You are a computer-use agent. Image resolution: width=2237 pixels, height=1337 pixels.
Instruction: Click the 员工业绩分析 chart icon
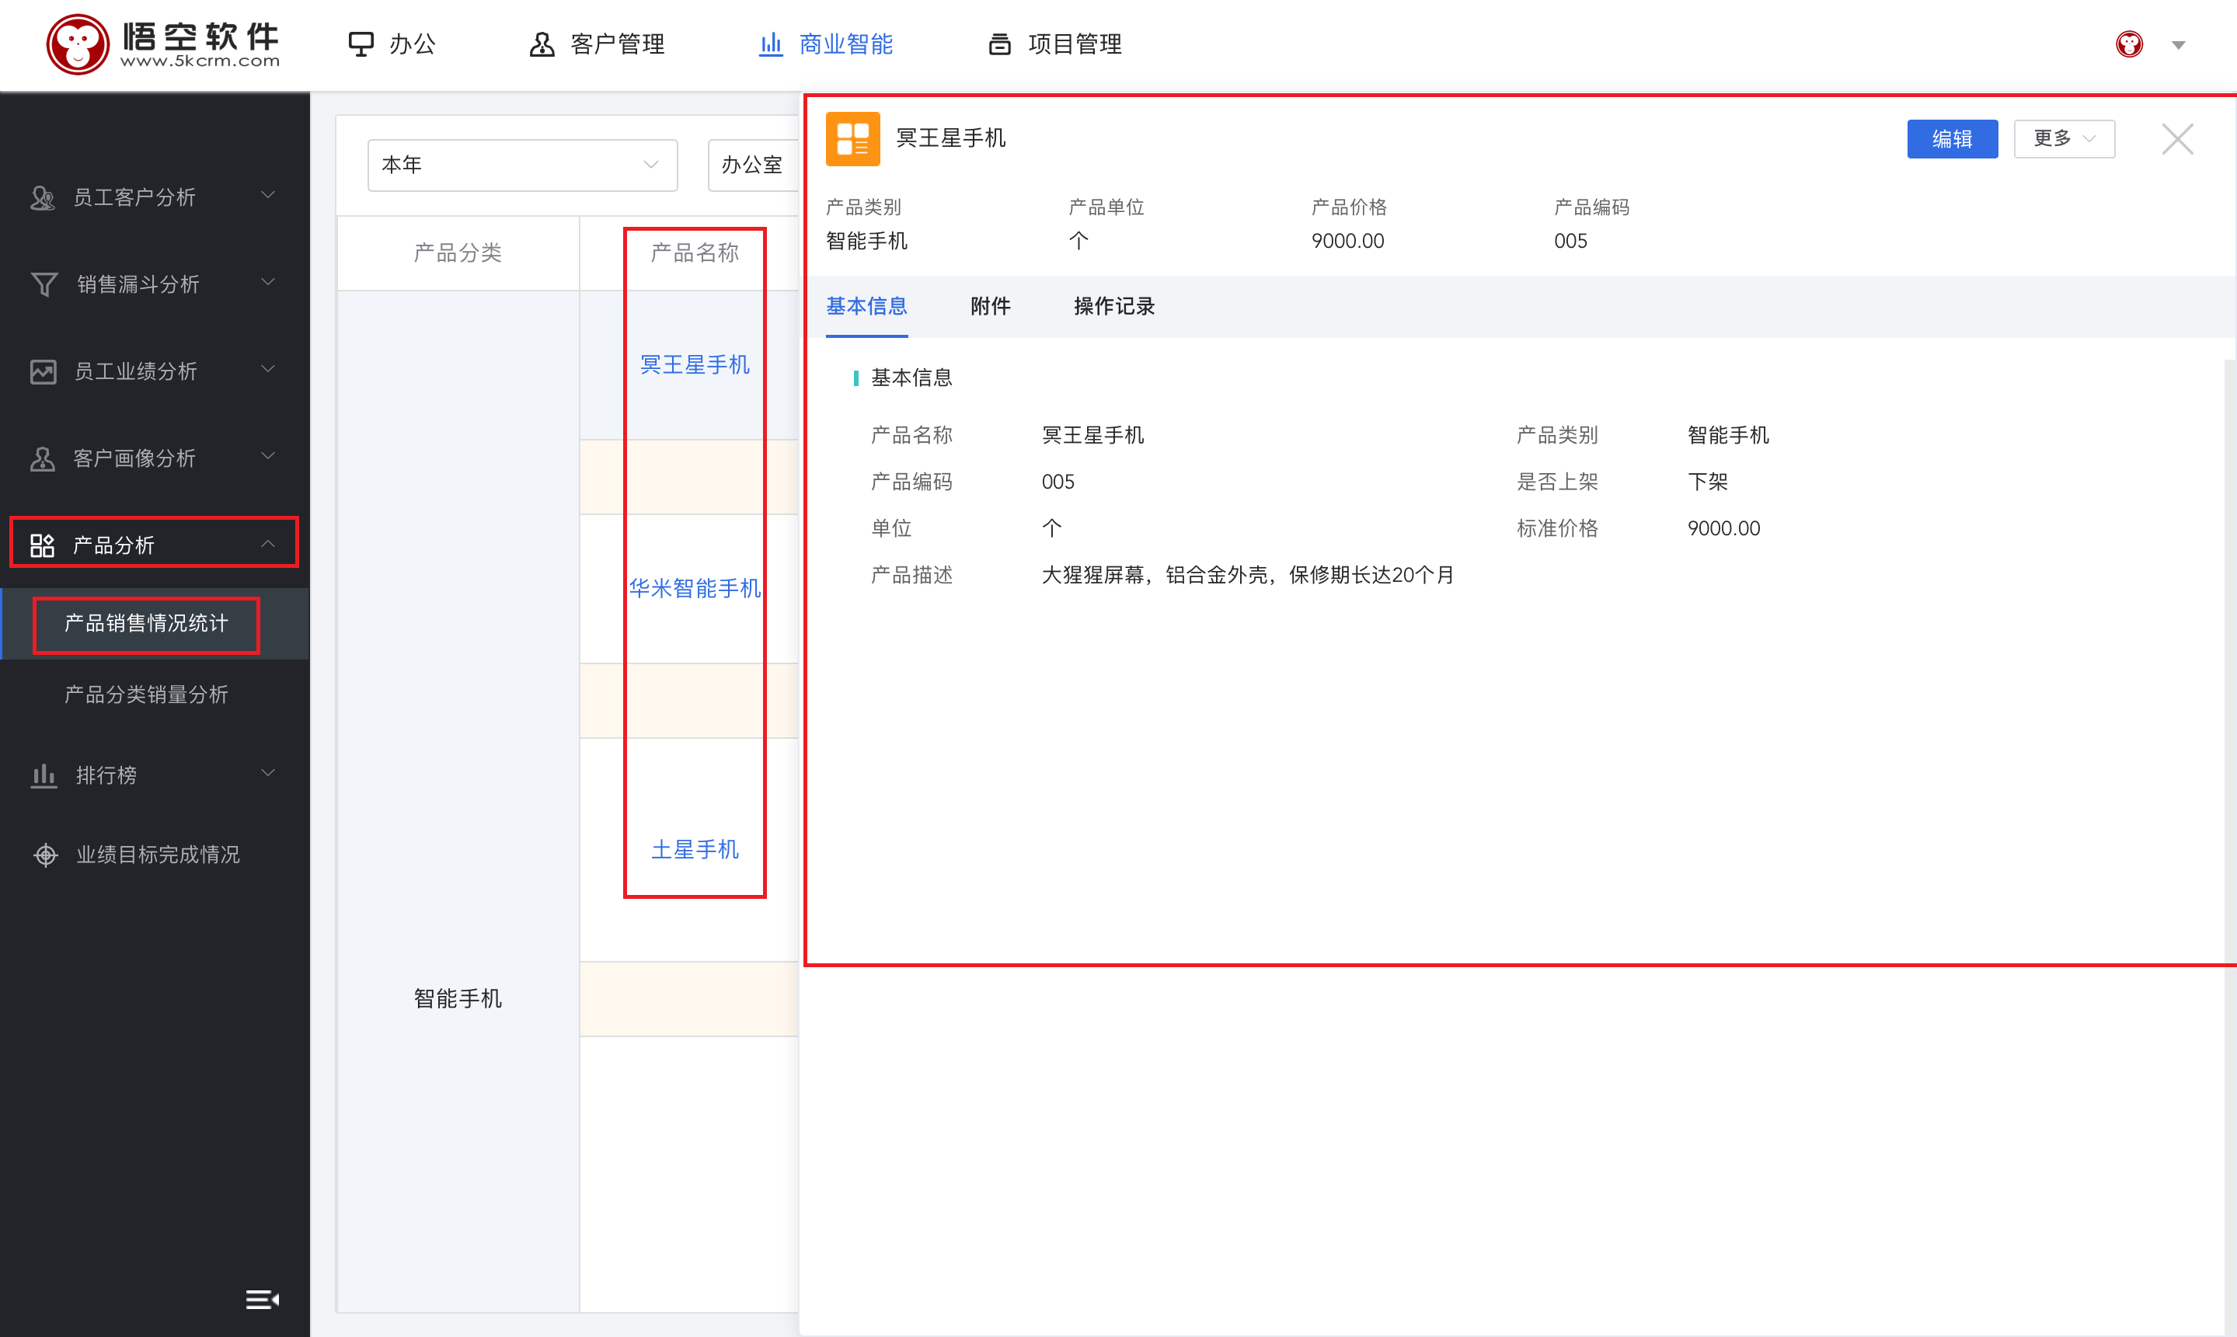[44, 371]
